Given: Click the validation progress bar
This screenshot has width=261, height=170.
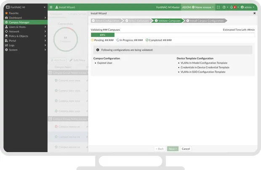Looking at the screenshot, I should [x=173, y=35].
